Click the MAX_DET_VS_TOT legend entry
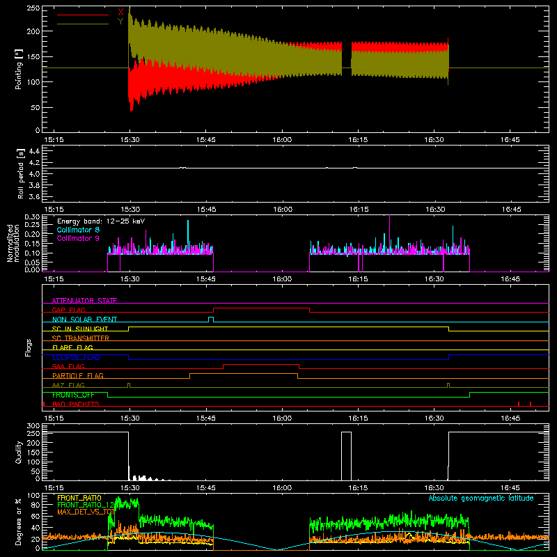The width and height of the screenshot is (557, 557). [x=86, y=512]
